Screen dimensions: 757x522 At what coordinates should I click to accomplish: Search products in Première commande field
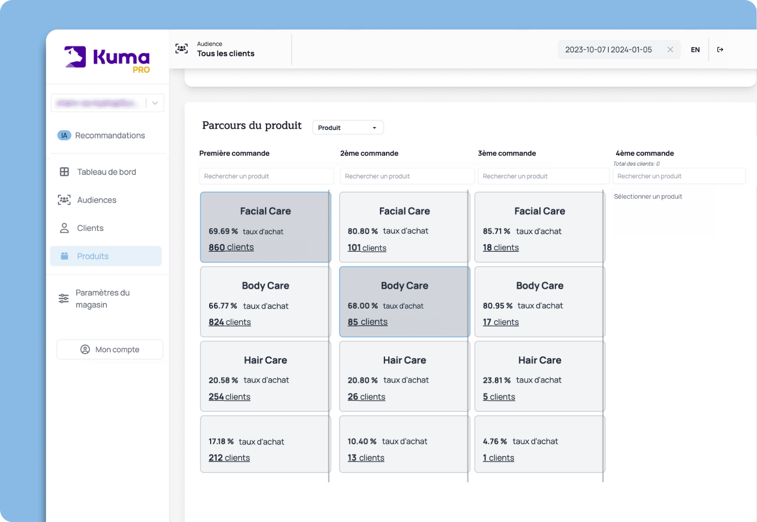pyautogui.click(x=266, y=176)
